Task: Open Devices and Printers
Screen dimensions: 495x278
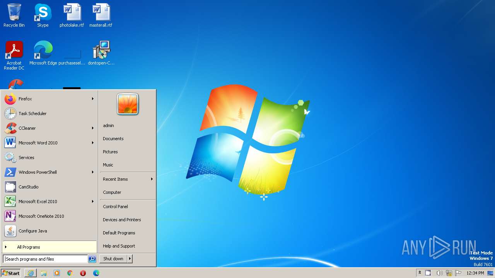Action: pyautogui.click(x=128, y=220)
